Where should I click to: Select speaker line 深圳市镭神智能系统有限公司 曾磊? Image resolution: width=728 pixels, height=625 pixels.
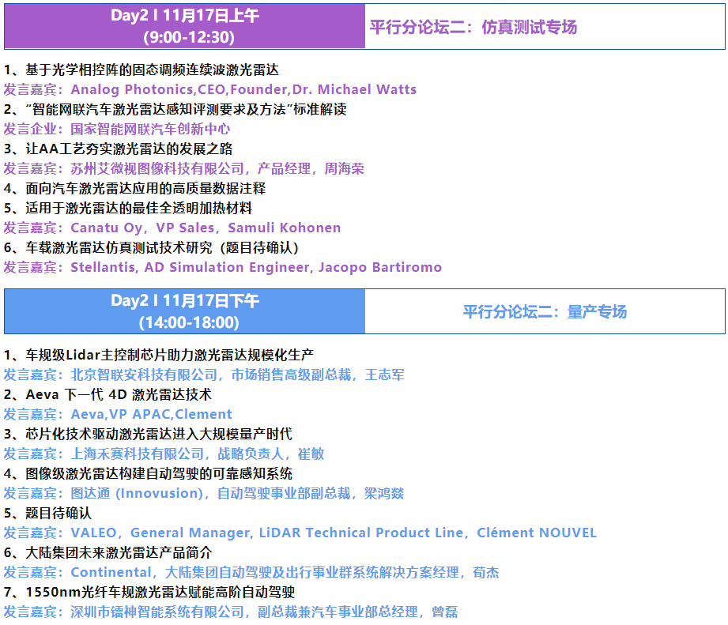(x=231, y=612)
